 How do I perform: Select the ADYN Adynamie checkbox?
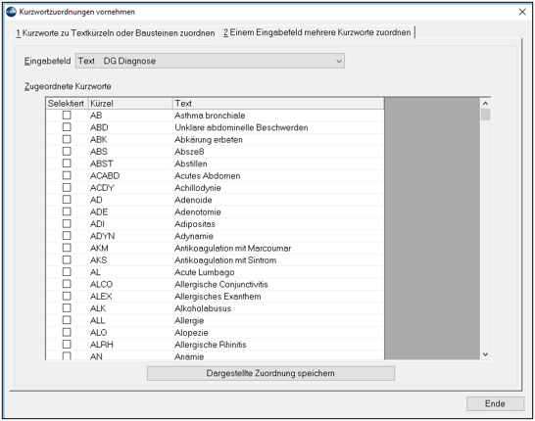67,236
